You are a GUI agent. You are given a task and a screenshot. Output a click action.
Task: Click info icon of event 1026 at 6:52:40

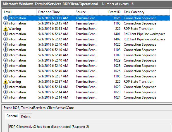tap(6, 71)
